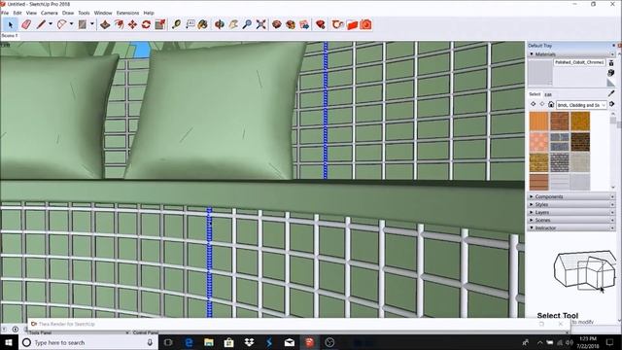Select the Rotate tool
Screen dimensions: 622x350
pyautogui.click(x=146, y=24)
